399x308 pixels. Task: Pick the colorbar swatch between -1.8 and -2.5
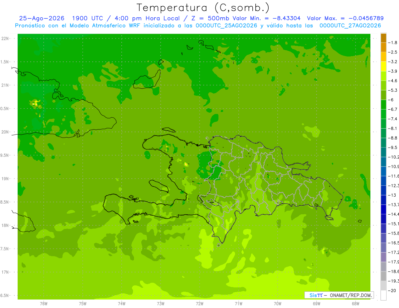tap(383, 48)
